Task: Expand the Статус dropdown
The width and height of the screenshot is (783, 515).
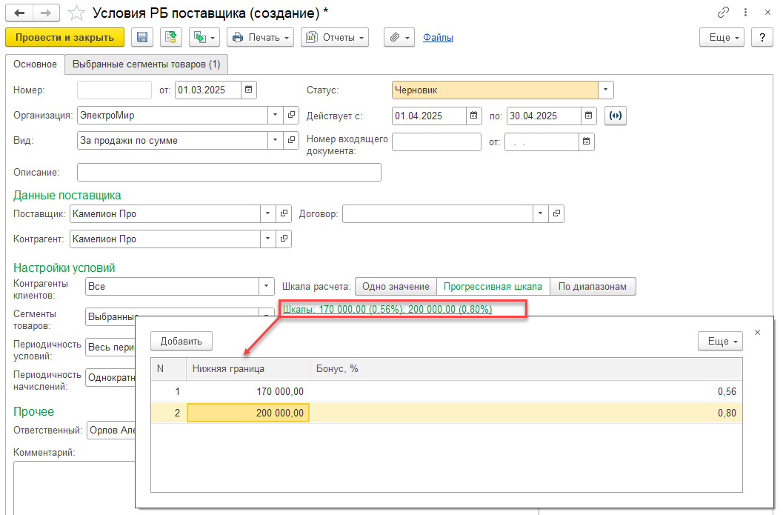Action: [606, 90]
